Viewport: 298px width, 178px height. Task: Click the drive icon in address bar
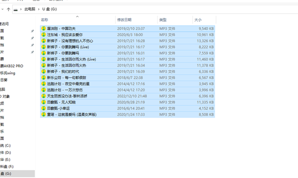(x=16, y=9)
